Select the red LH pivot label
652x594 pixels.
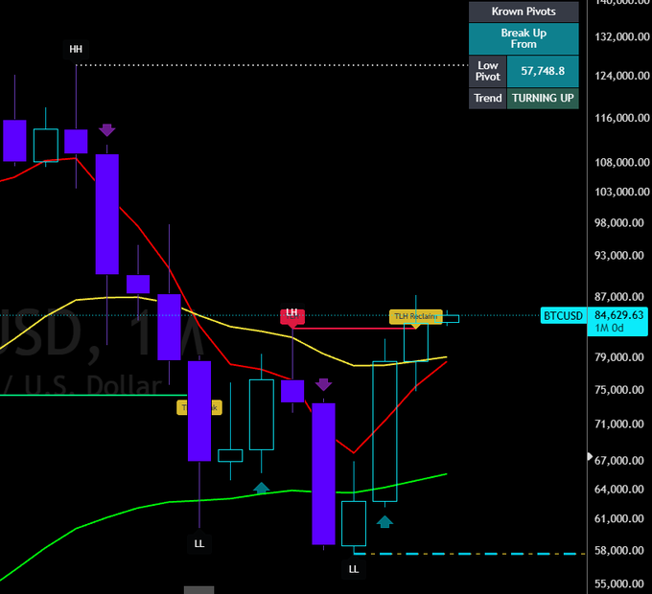click(x=292, y=315)
